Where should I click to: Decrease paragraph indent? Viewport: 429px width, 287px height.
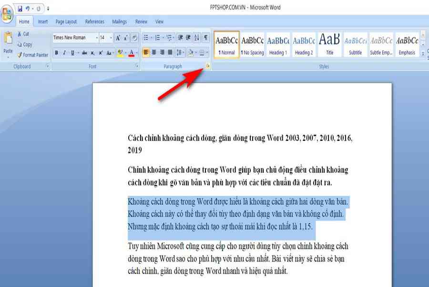point(180,38)
